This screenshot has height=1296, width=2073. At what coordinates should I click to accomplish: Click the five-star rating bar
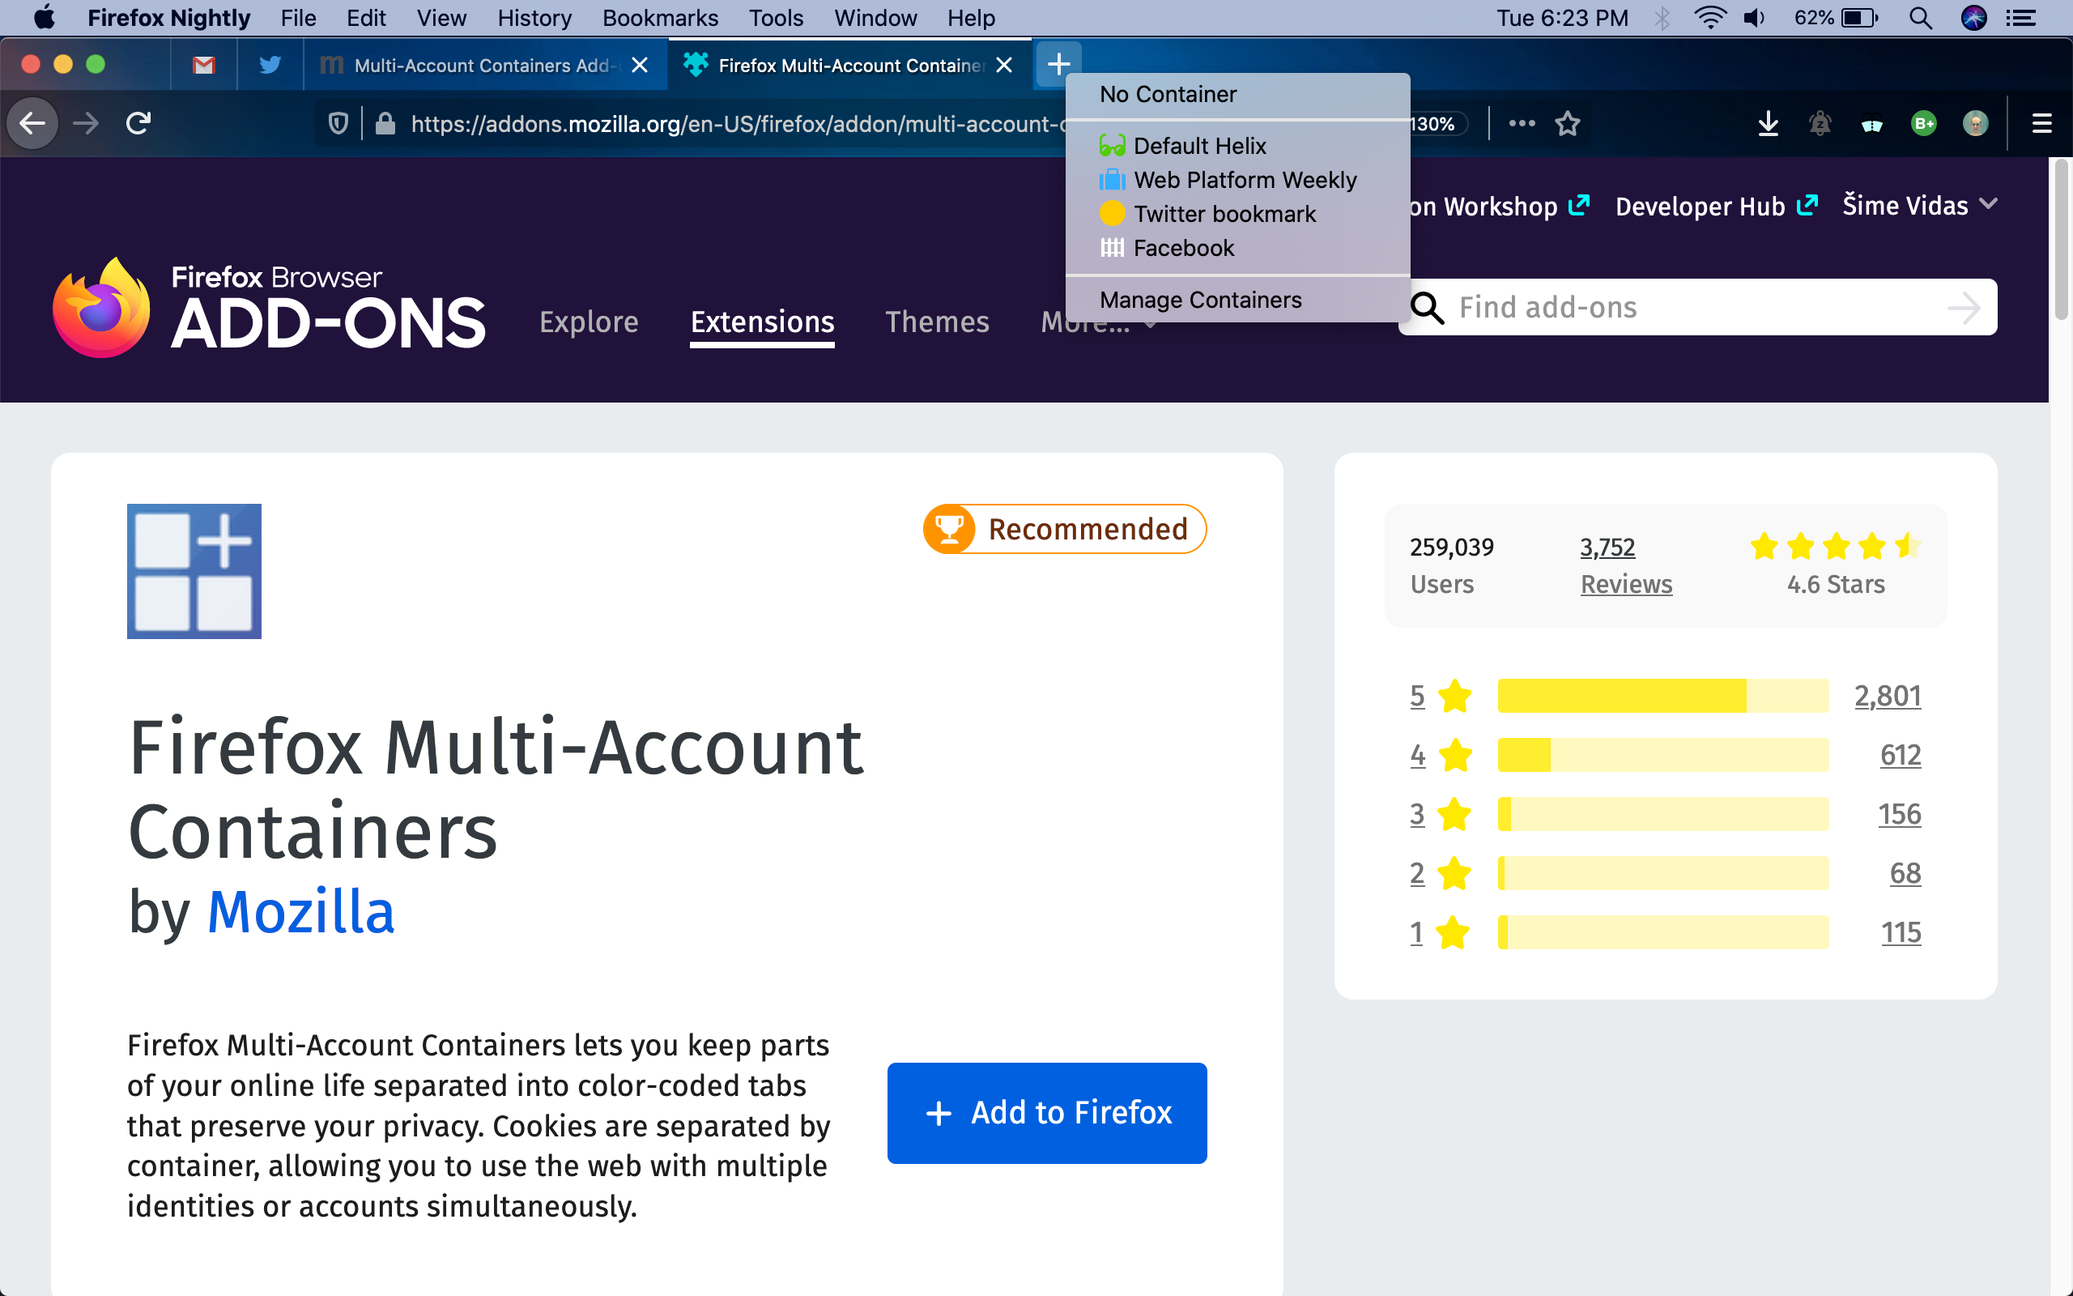1662,696
